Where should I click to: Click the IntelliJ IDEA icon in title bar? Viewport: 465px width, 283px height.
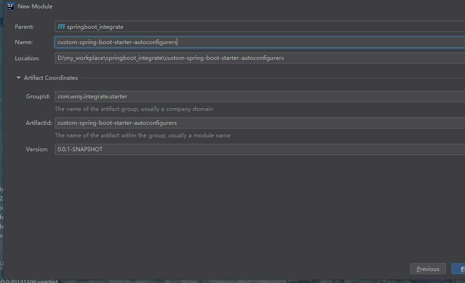click(11, 6)
